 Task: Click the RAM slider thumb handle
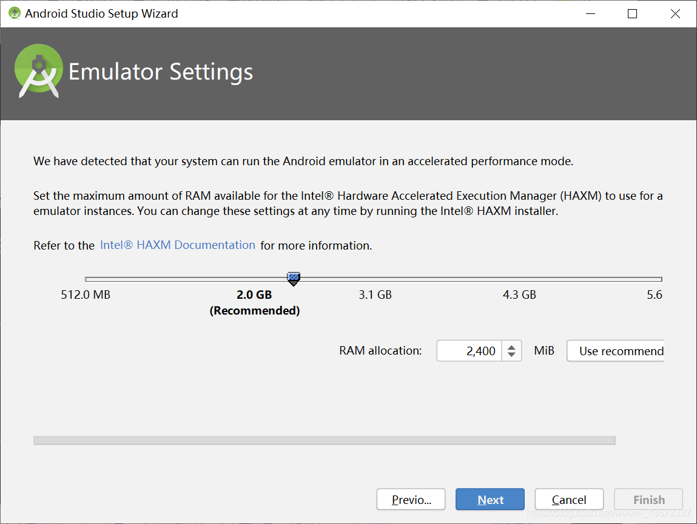click(294, 279)
